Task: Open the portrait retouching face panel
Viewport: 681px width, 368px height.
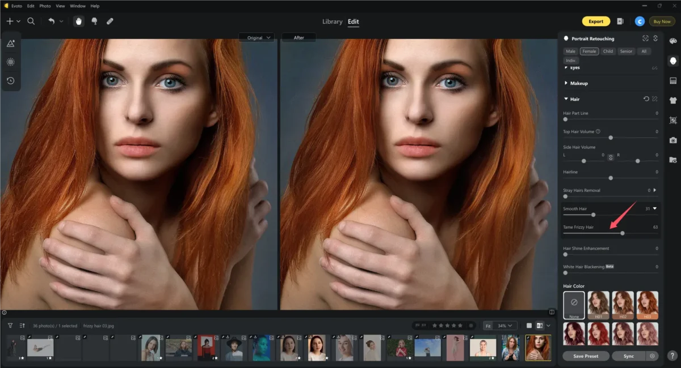Action: 673,60
